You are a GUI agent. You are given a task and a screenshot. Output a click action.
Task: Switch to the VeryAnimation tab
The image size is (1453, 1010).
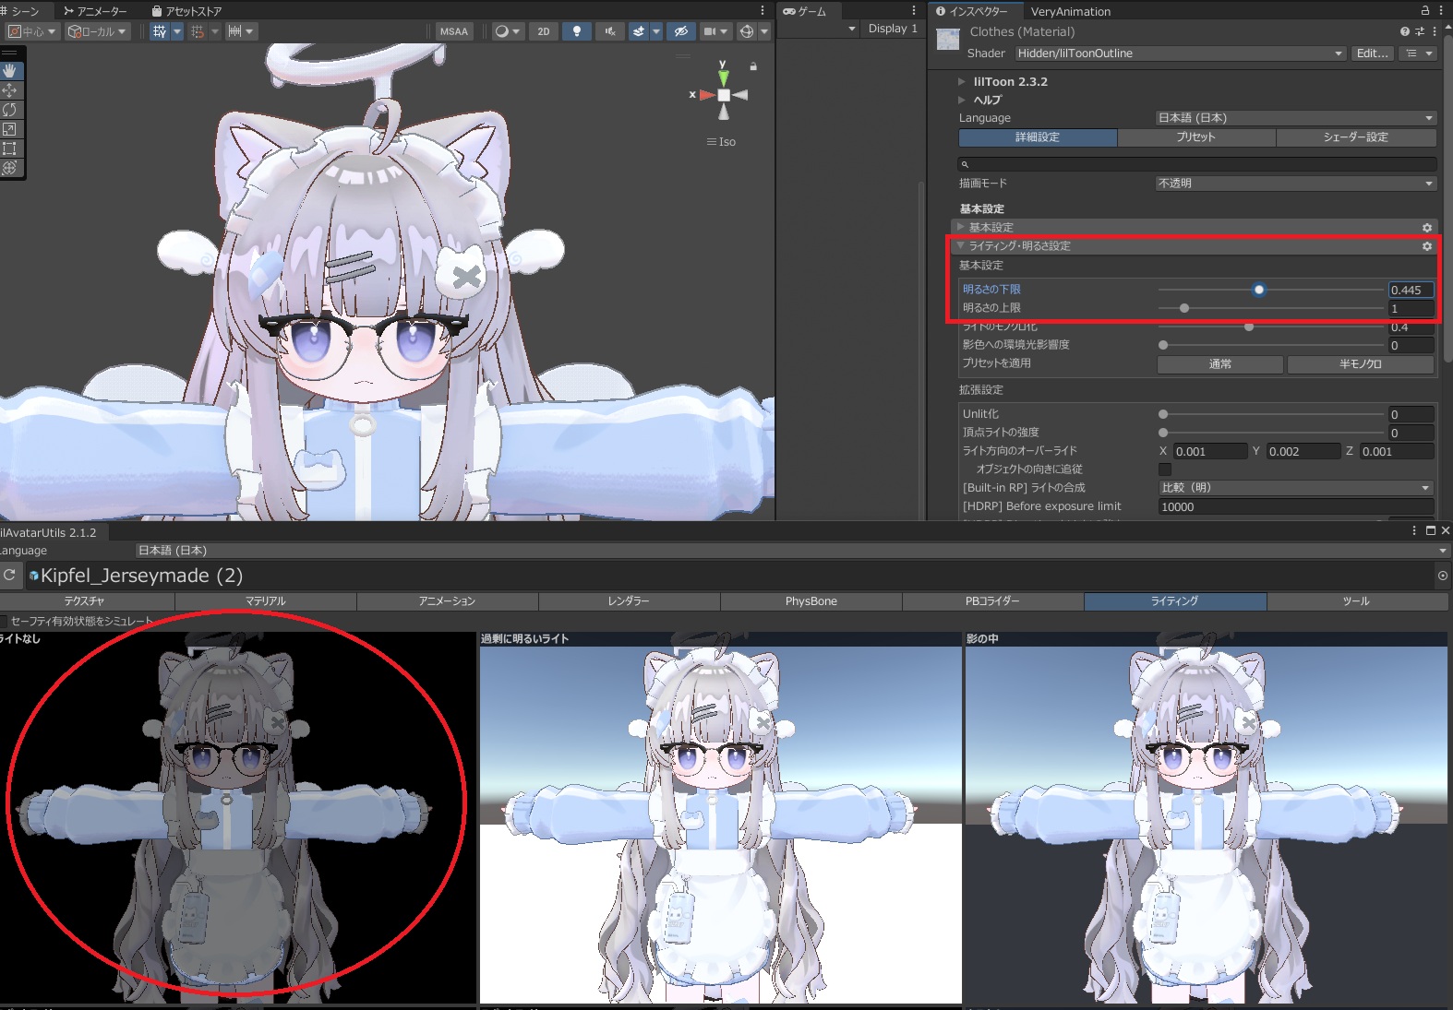tap(1070, 11)
